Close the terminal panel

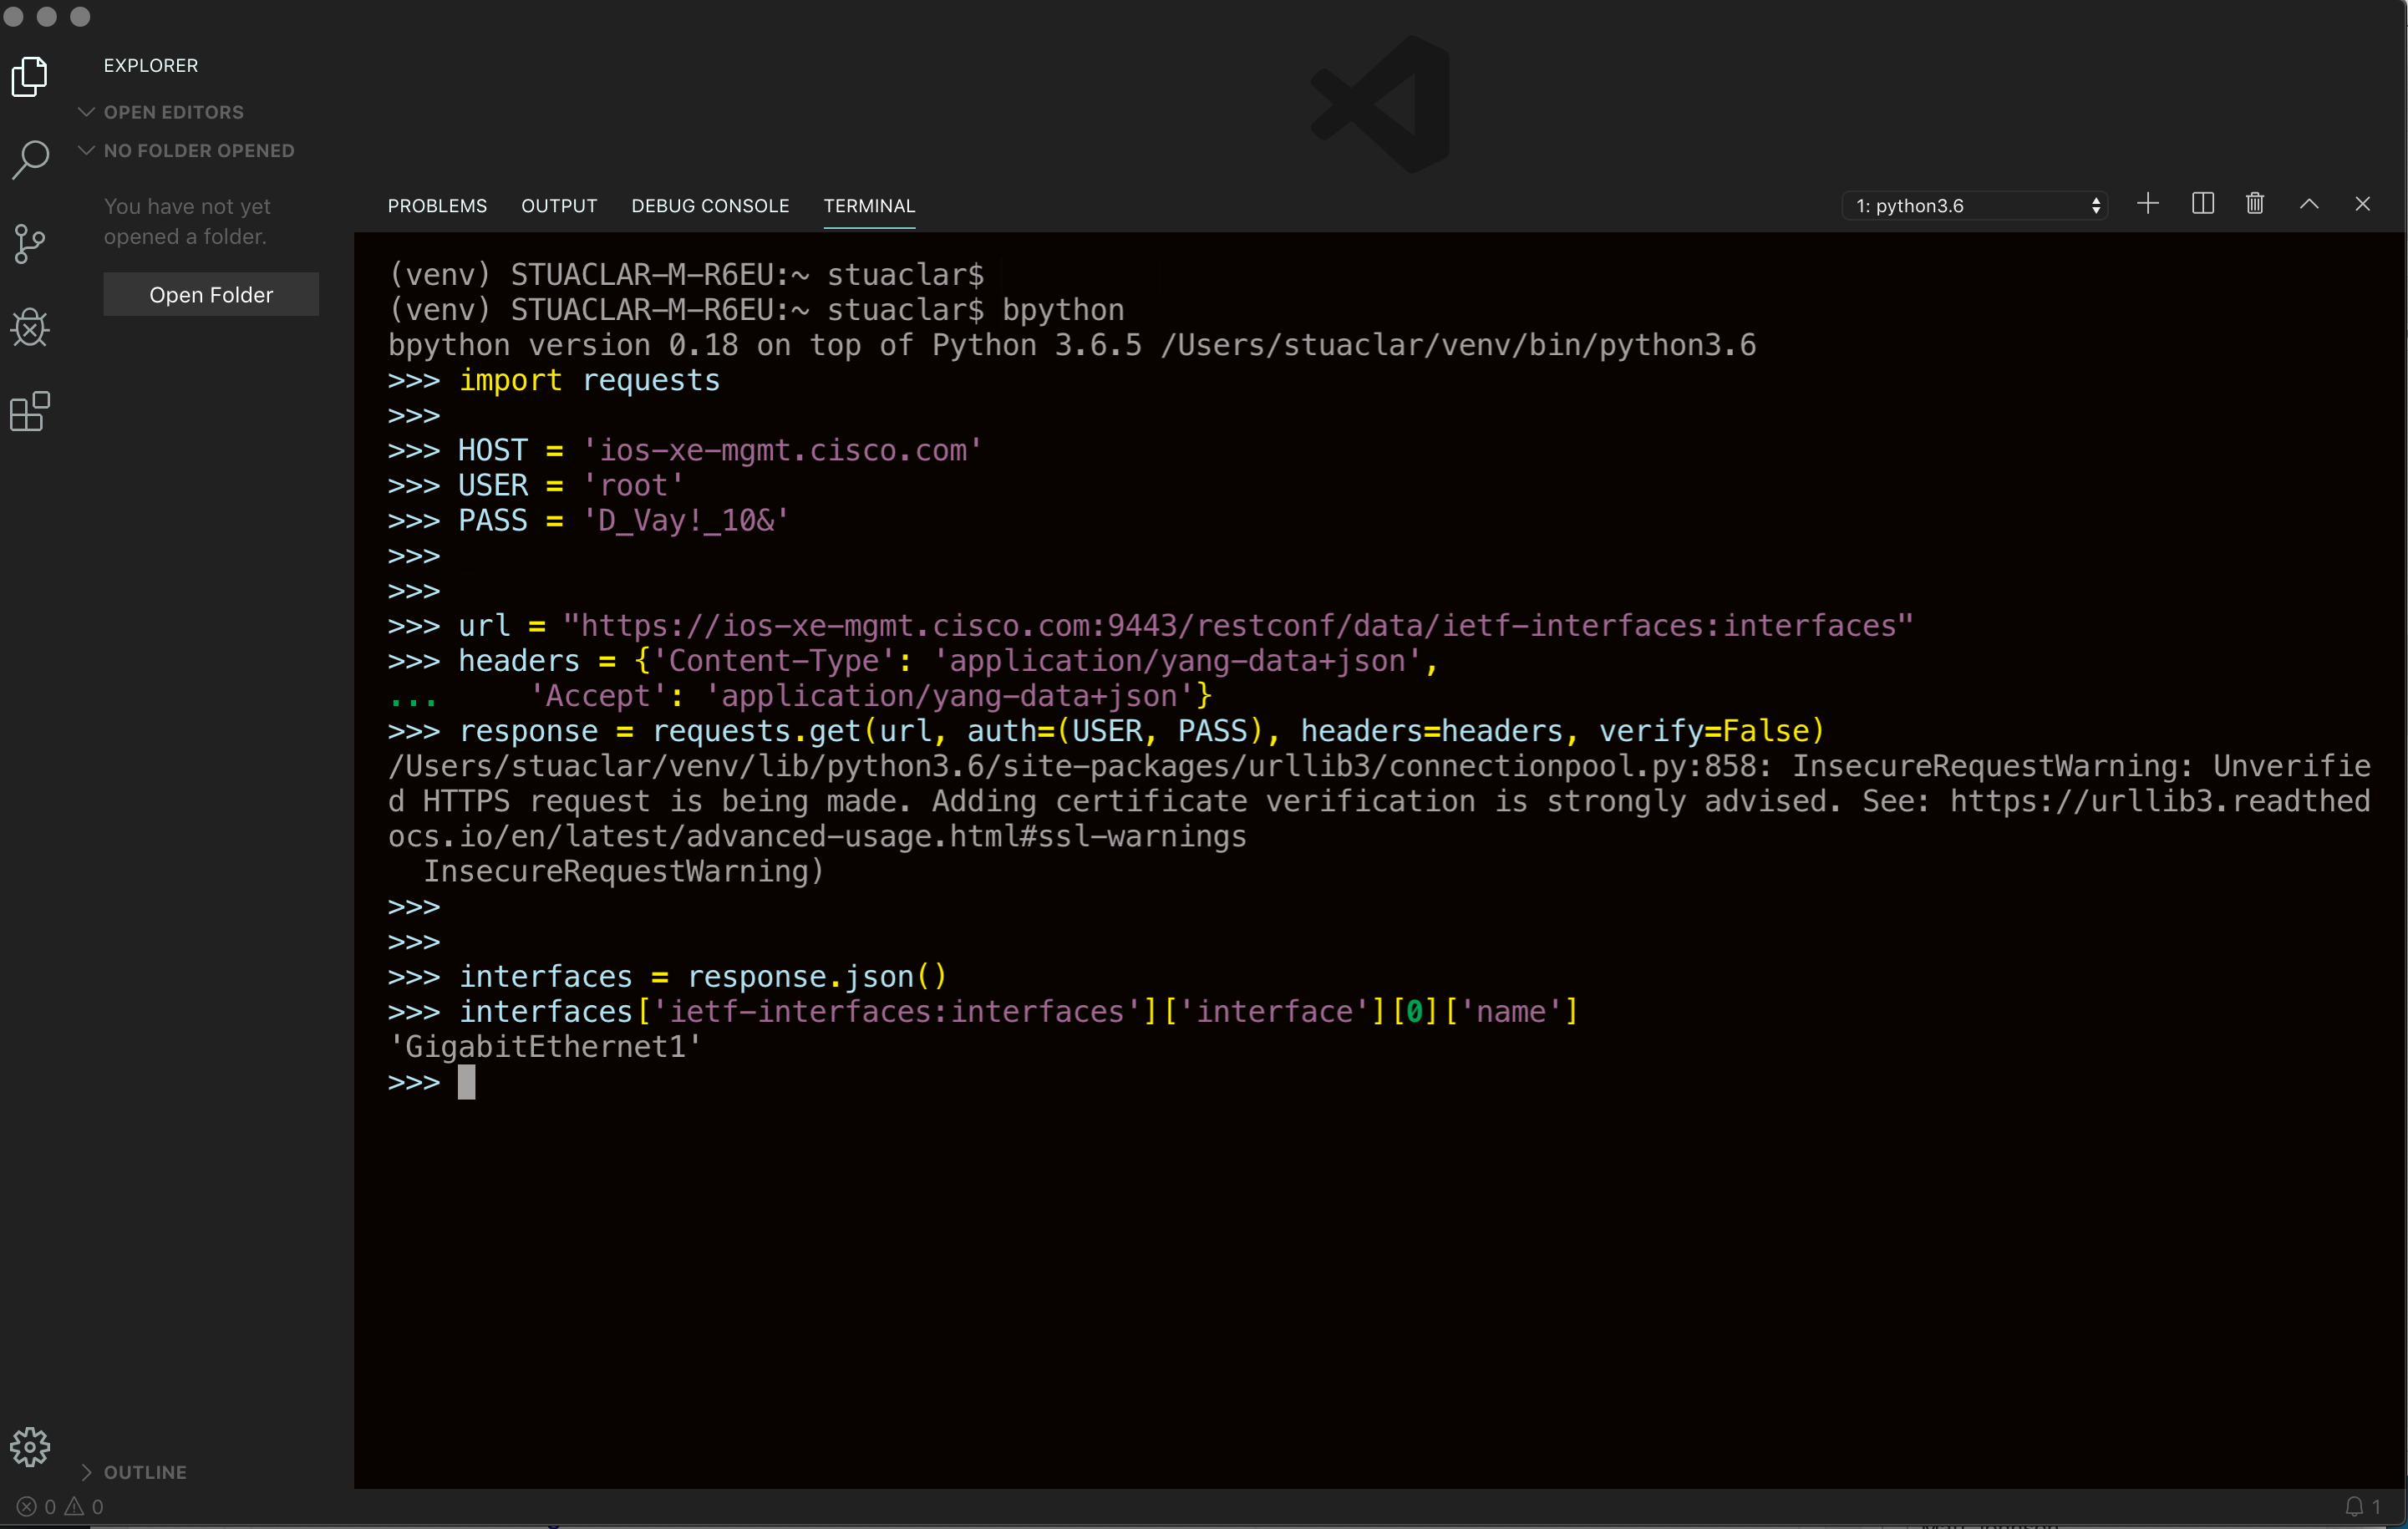pyautogui.click(x=2362, y=204)
